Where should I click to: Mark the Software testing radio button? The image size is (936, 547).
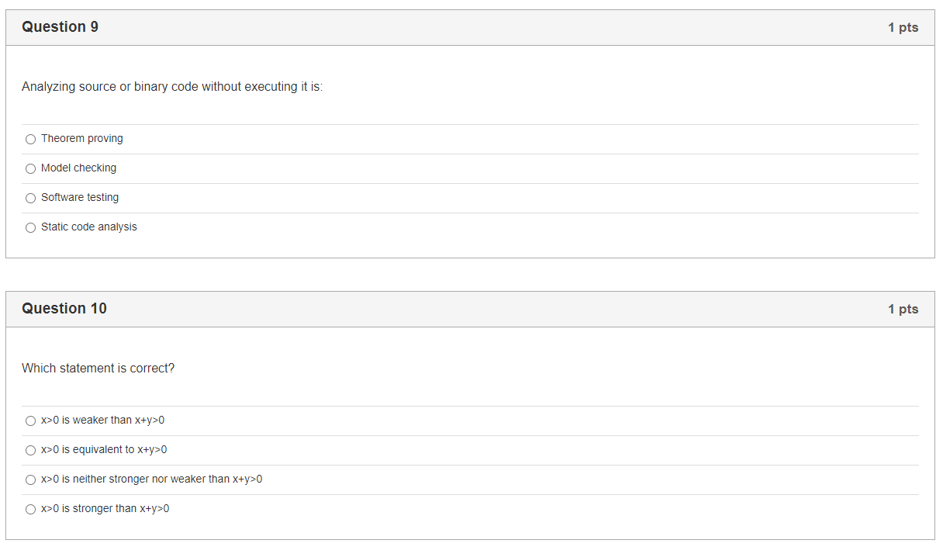(x=31, y=199)
